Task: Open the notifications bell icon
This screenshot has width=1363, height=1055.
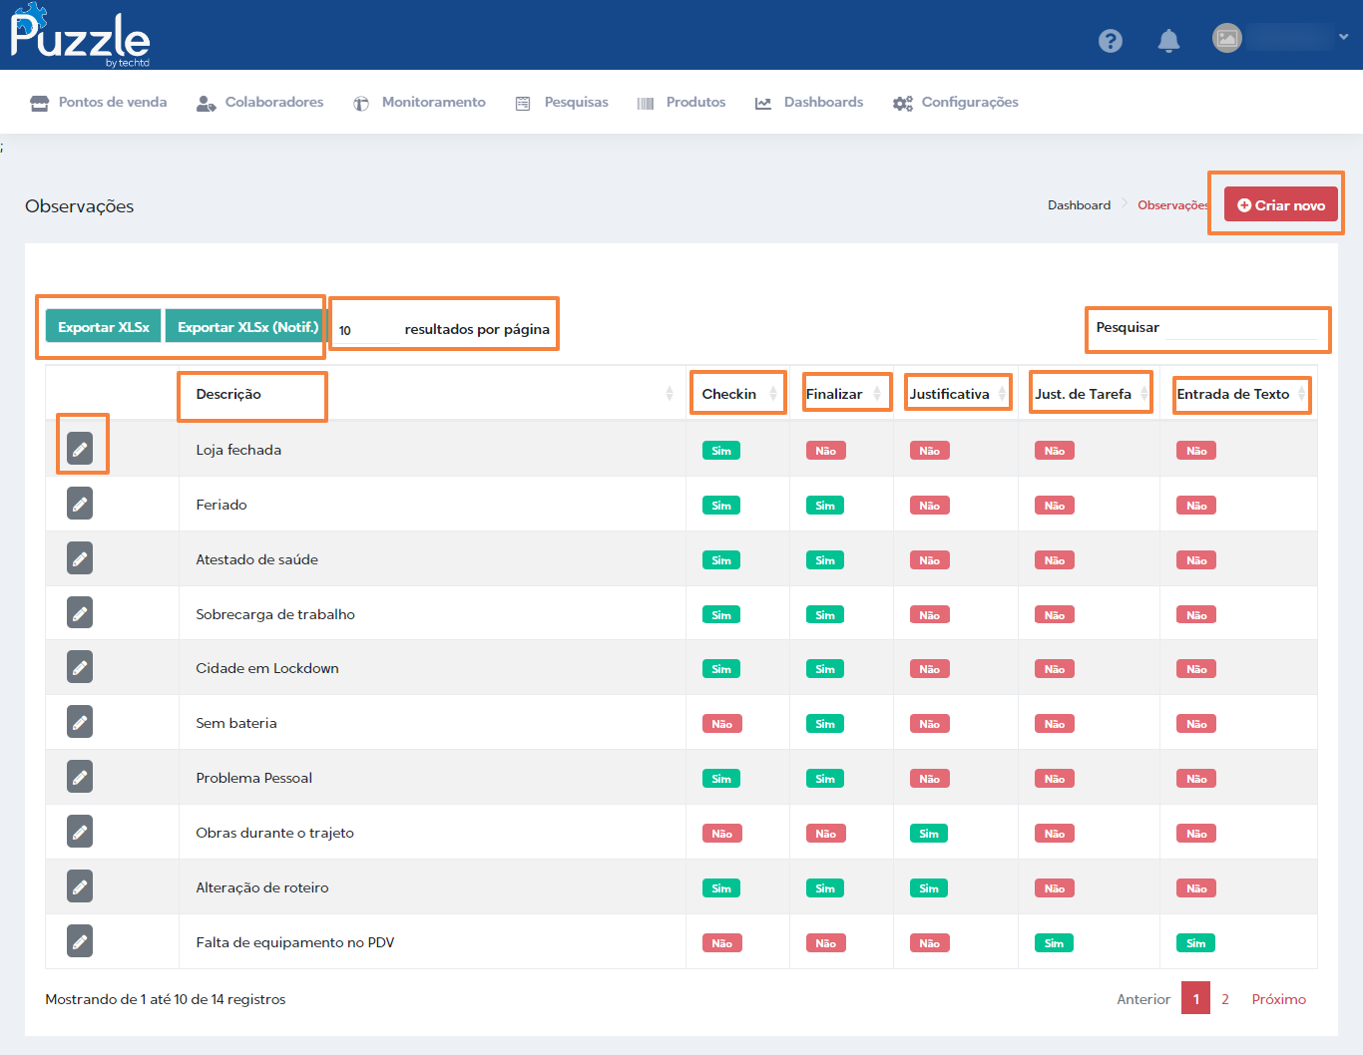Action: point(1168,40)
